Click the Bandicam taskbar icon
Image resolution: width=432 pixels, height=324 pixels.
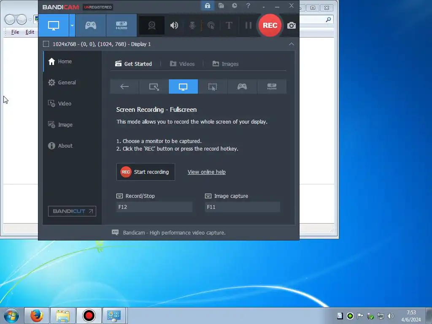[x=89, y=316]
